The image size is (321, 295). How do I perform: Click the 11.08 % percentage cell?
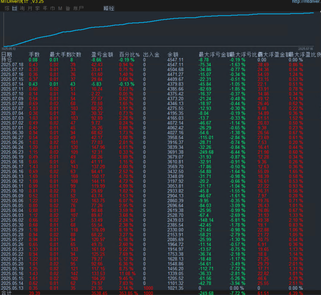(x=127, y=273)
